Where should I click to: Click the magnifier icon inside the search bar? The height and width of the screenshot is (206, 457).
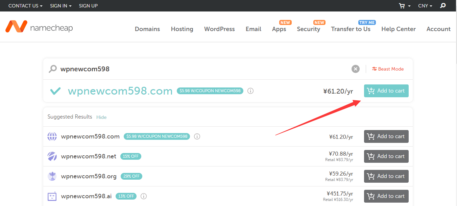pyautogui.click(x=53, y=69)
